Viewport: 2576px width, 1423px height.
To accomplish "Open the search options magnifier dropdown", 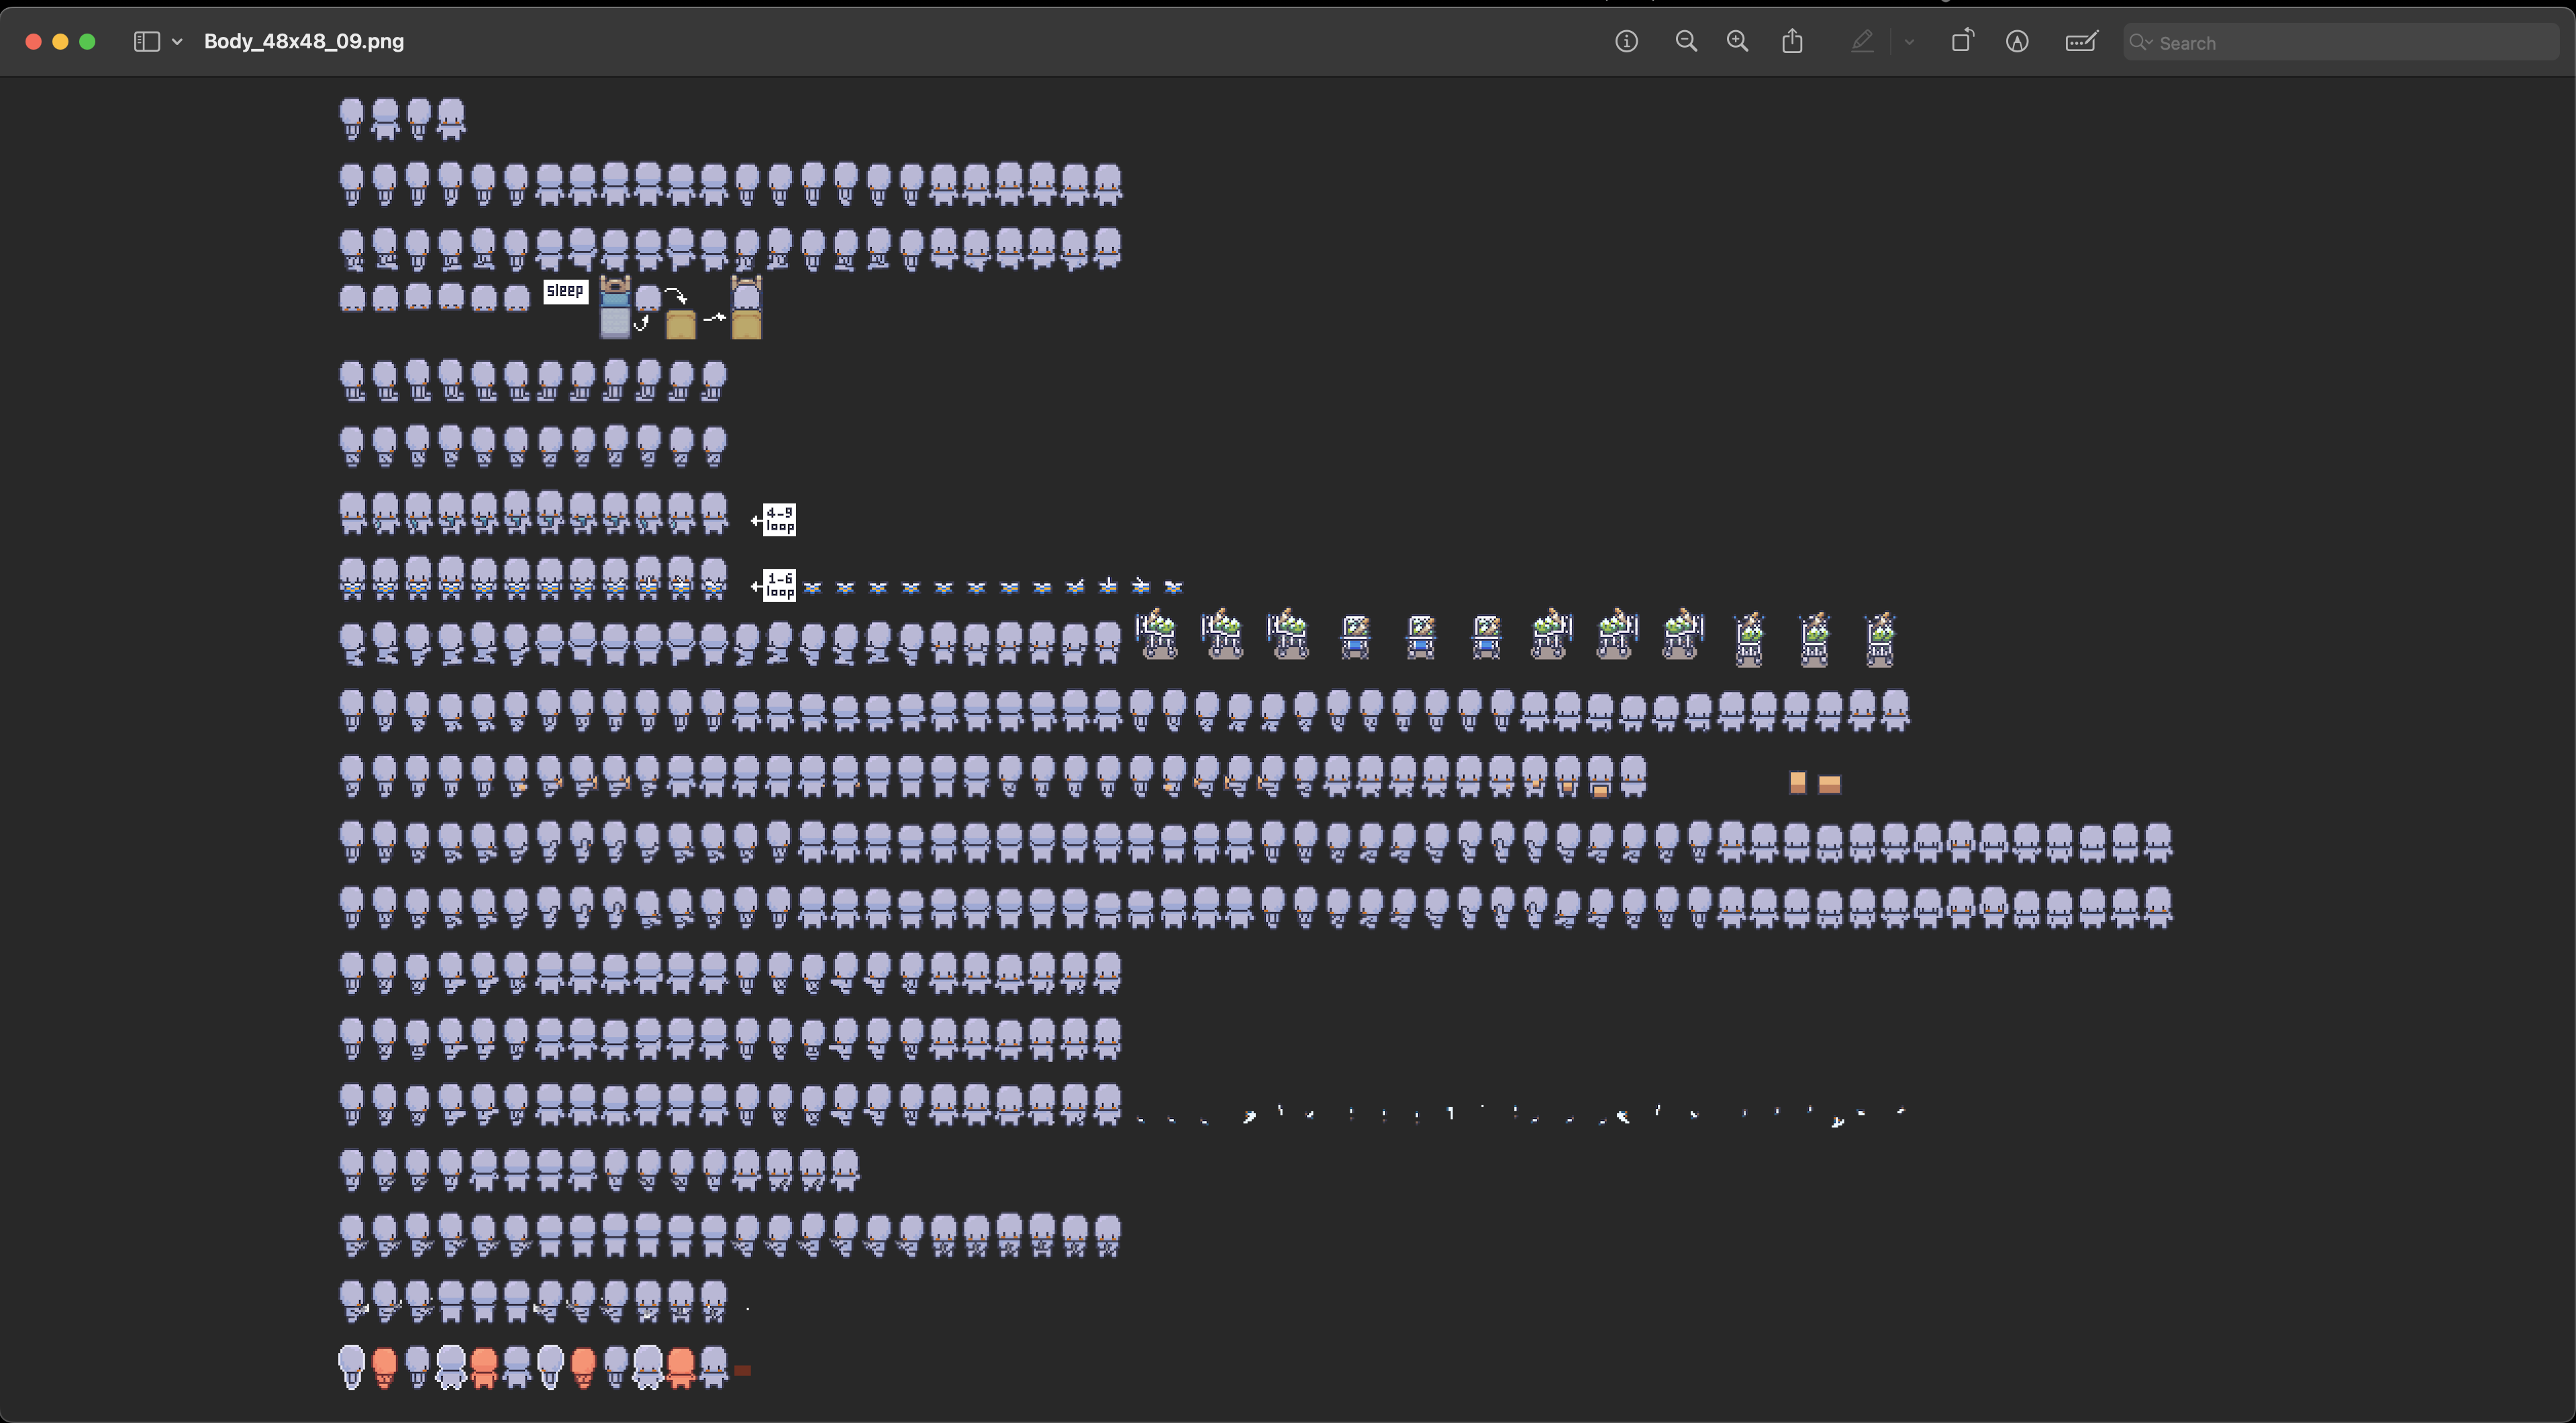I will 2140,42.
